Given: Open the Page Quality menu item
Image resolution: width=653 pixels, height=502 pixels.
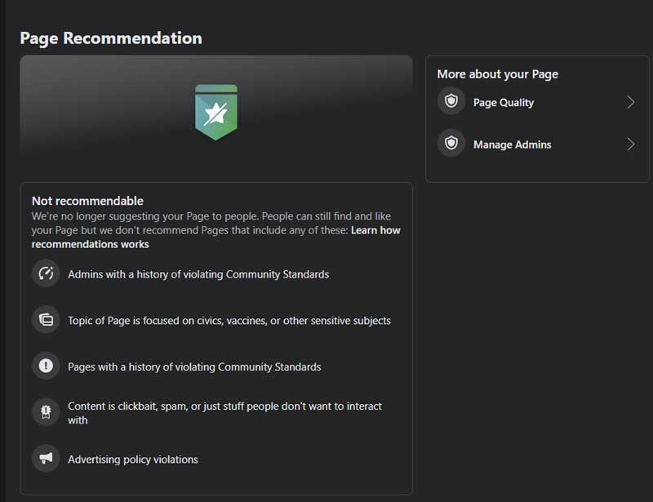Looking at the screenshot, I should [504, 102].
